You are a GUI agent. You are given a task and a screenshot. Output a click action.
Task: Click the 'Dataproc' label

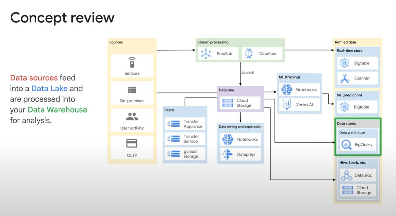[363, 175]
